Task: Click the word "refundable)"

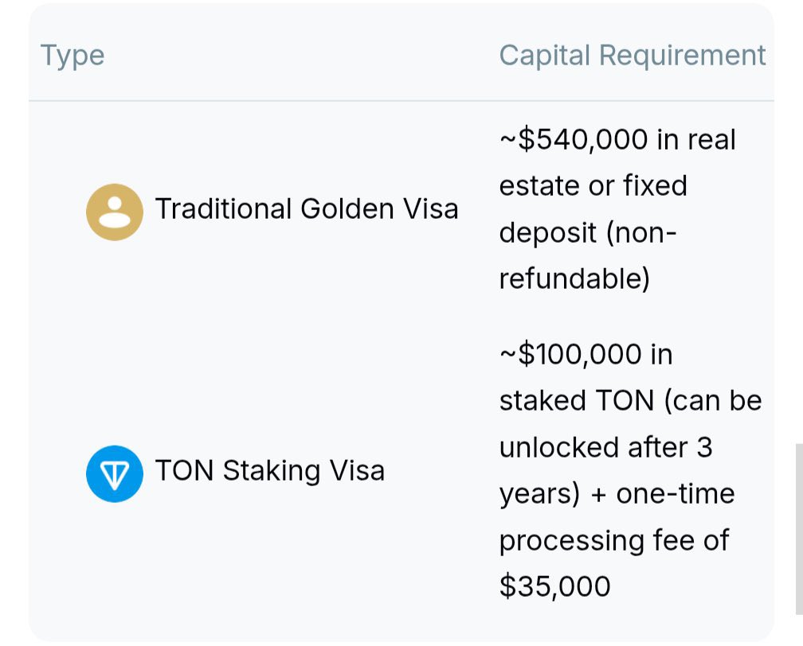Action: click(x=574, y=279)
